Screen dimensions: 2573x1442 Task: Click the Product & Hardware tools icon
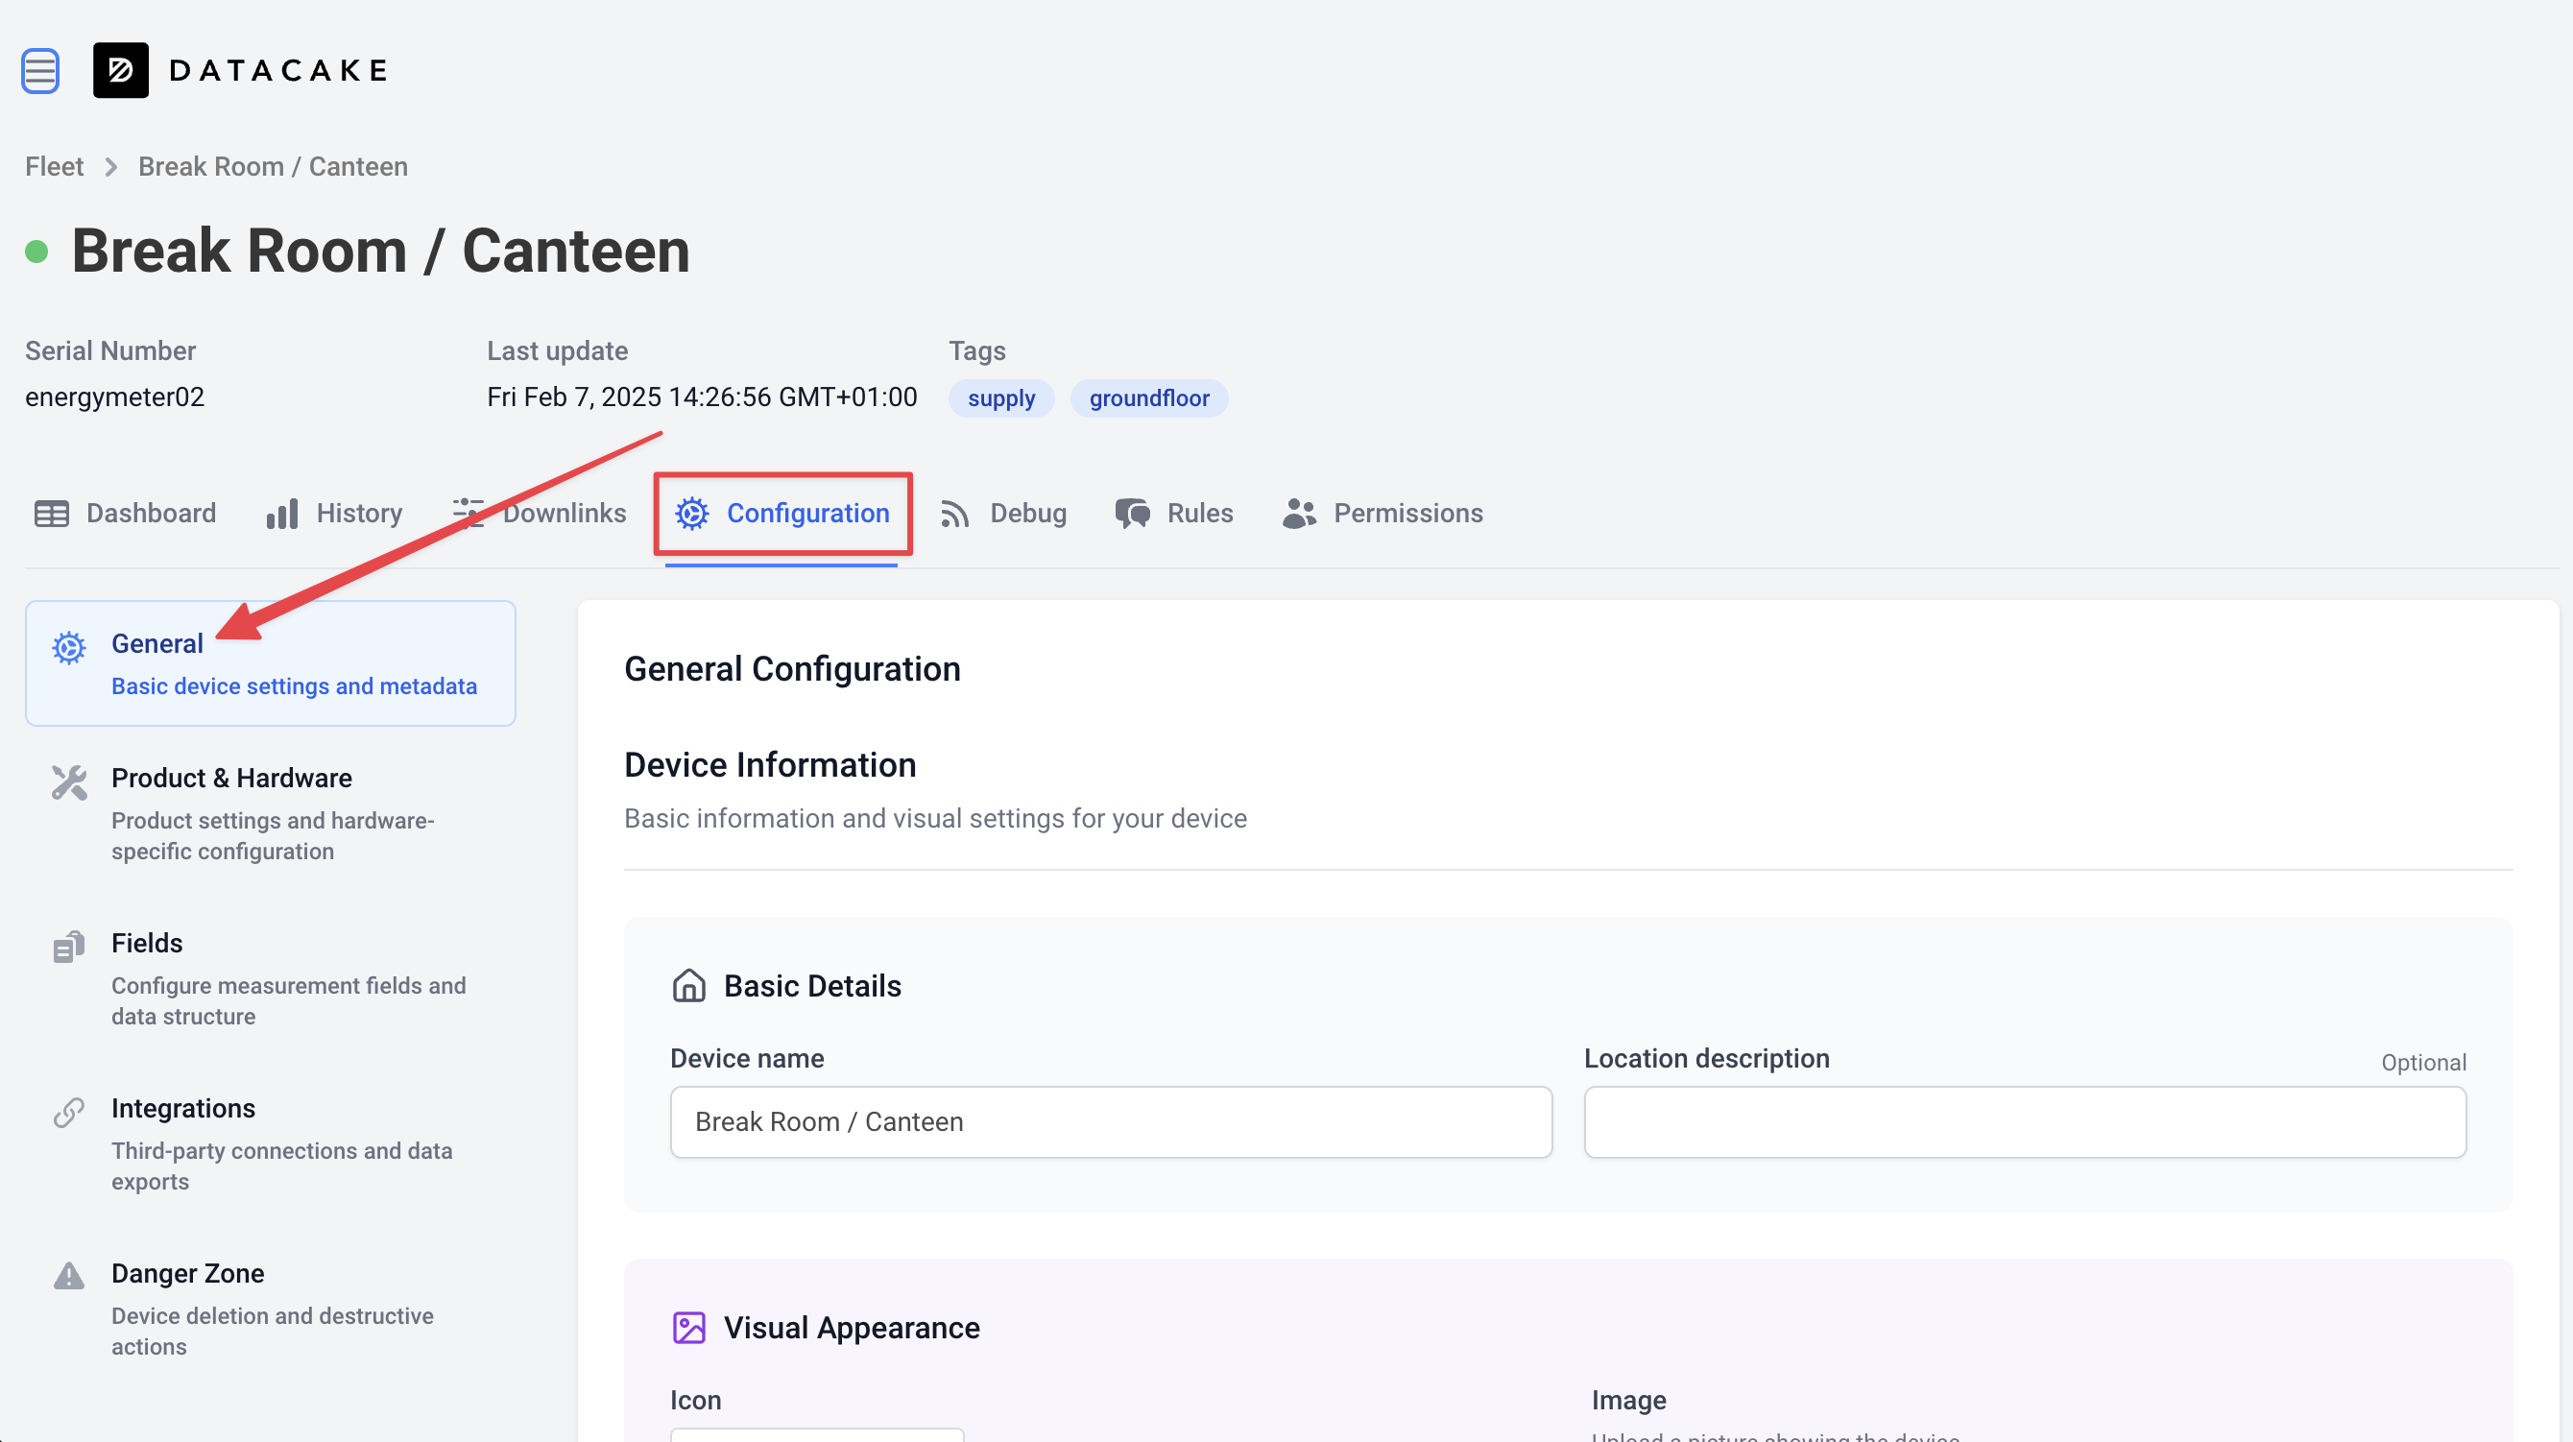69,782
